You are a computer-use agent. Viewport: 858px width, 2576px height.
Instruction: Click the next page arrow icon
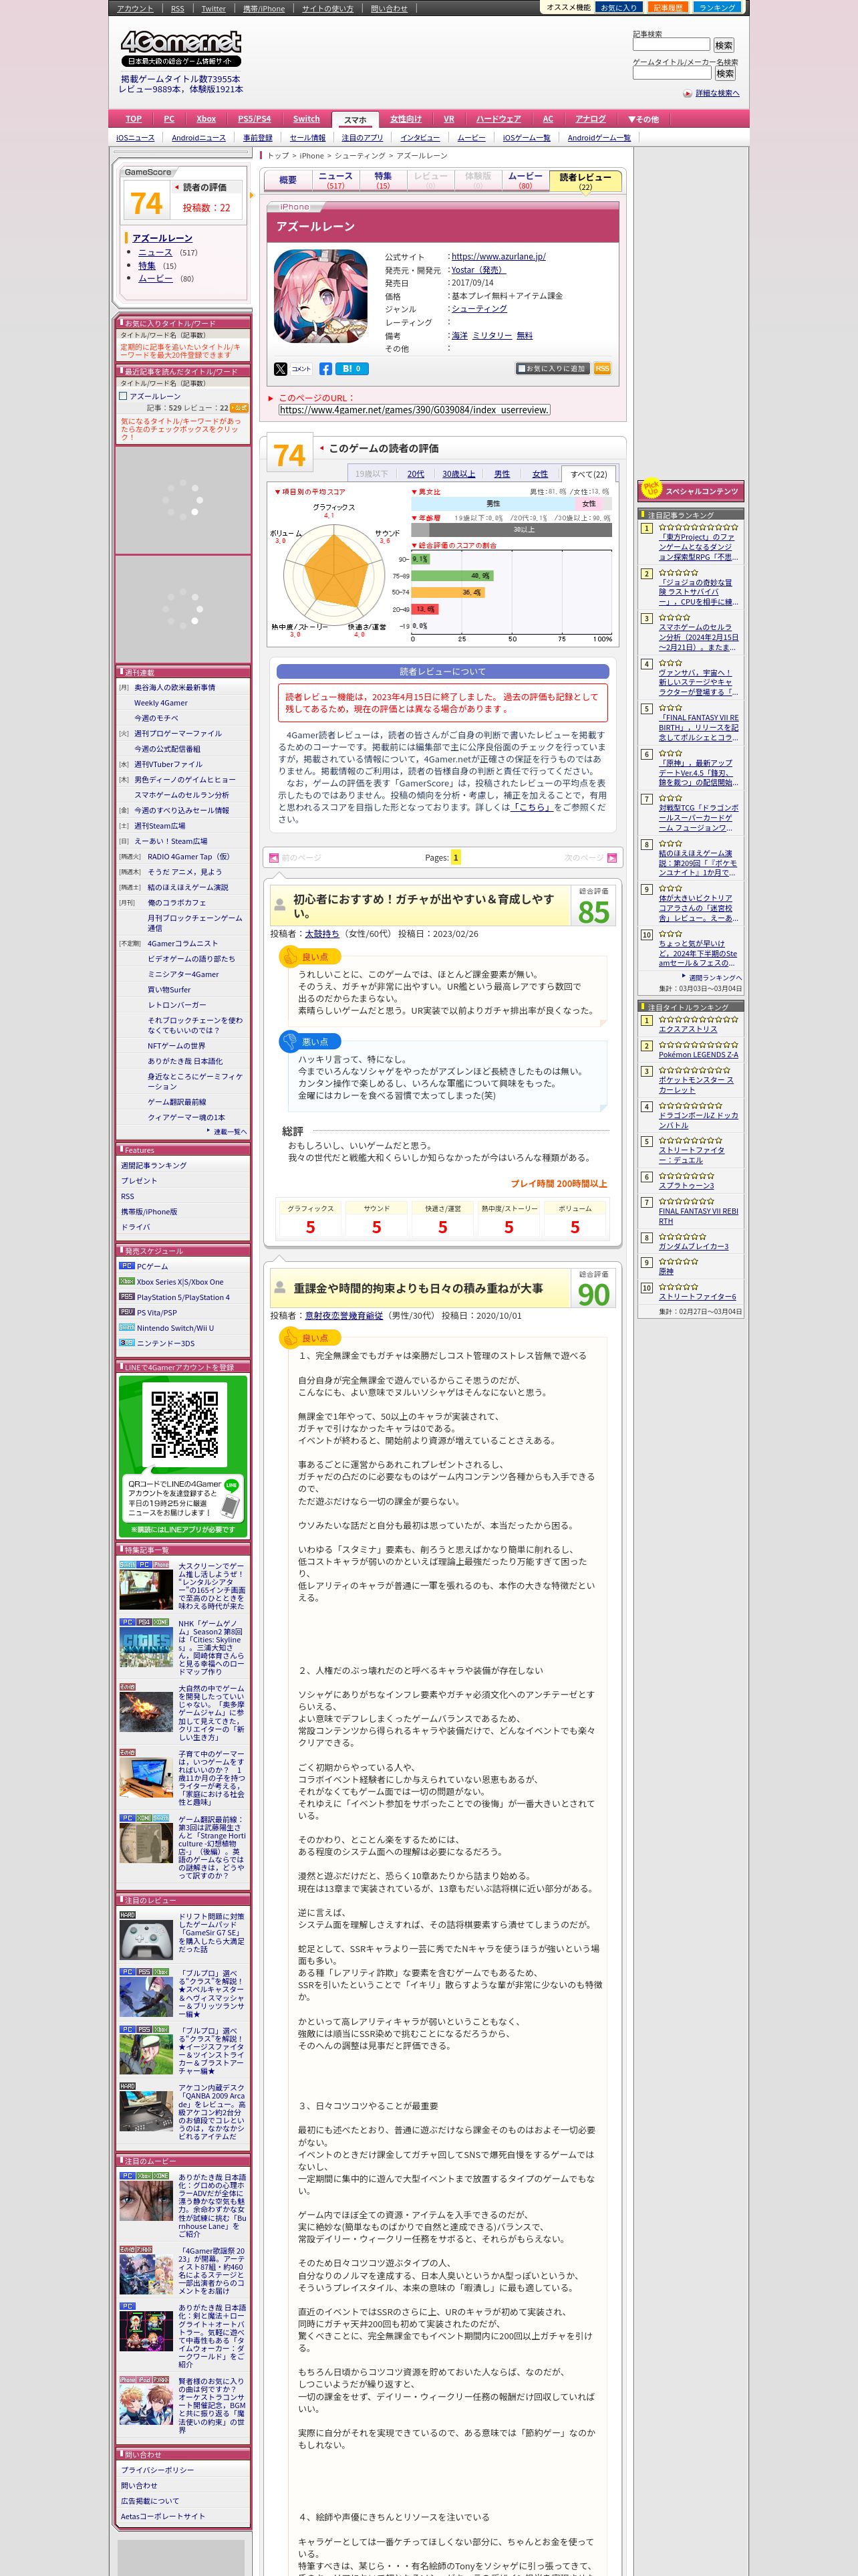[612, 858]
